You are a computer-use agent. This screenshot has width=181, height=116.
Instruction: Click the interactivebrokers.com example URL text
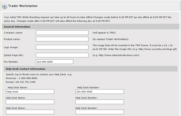(x=116, y=55)
